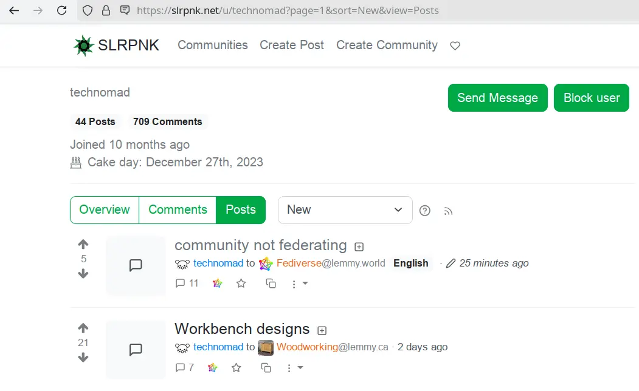Upvote the 'Workbench designs' post
The width and height of the screenshot is (639, 391).
click(x=83, y=328)
